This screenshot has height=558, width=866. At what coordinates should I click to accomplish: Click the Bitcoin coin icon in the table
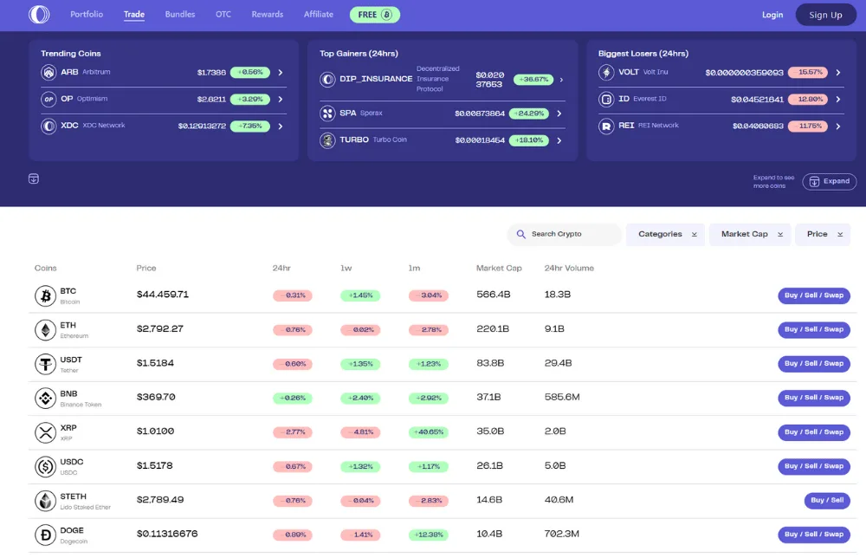pos(45,296)
